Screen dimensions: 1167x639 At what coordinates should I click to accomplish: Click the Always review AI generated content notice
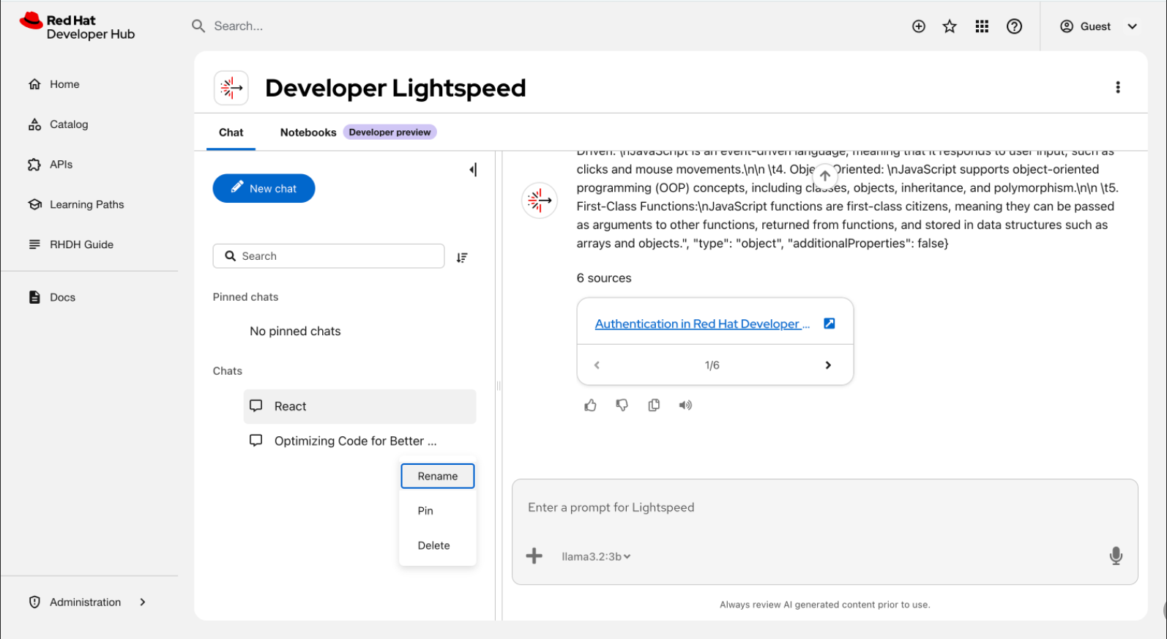825,605
